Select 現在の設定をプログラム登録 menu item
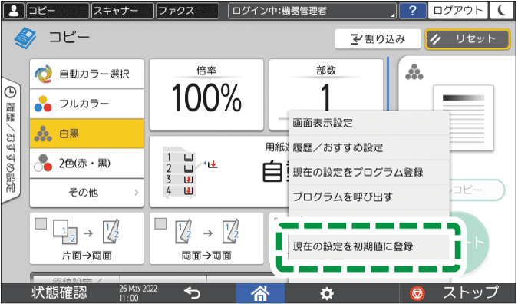Image resolution: width=518 pixels, height=304 pixels. coord(368,172)
